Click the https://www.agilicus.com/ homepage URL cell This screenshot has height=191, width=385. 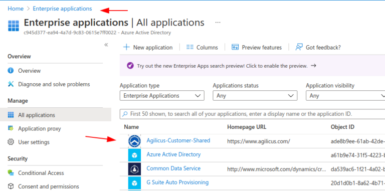point(259,141)
